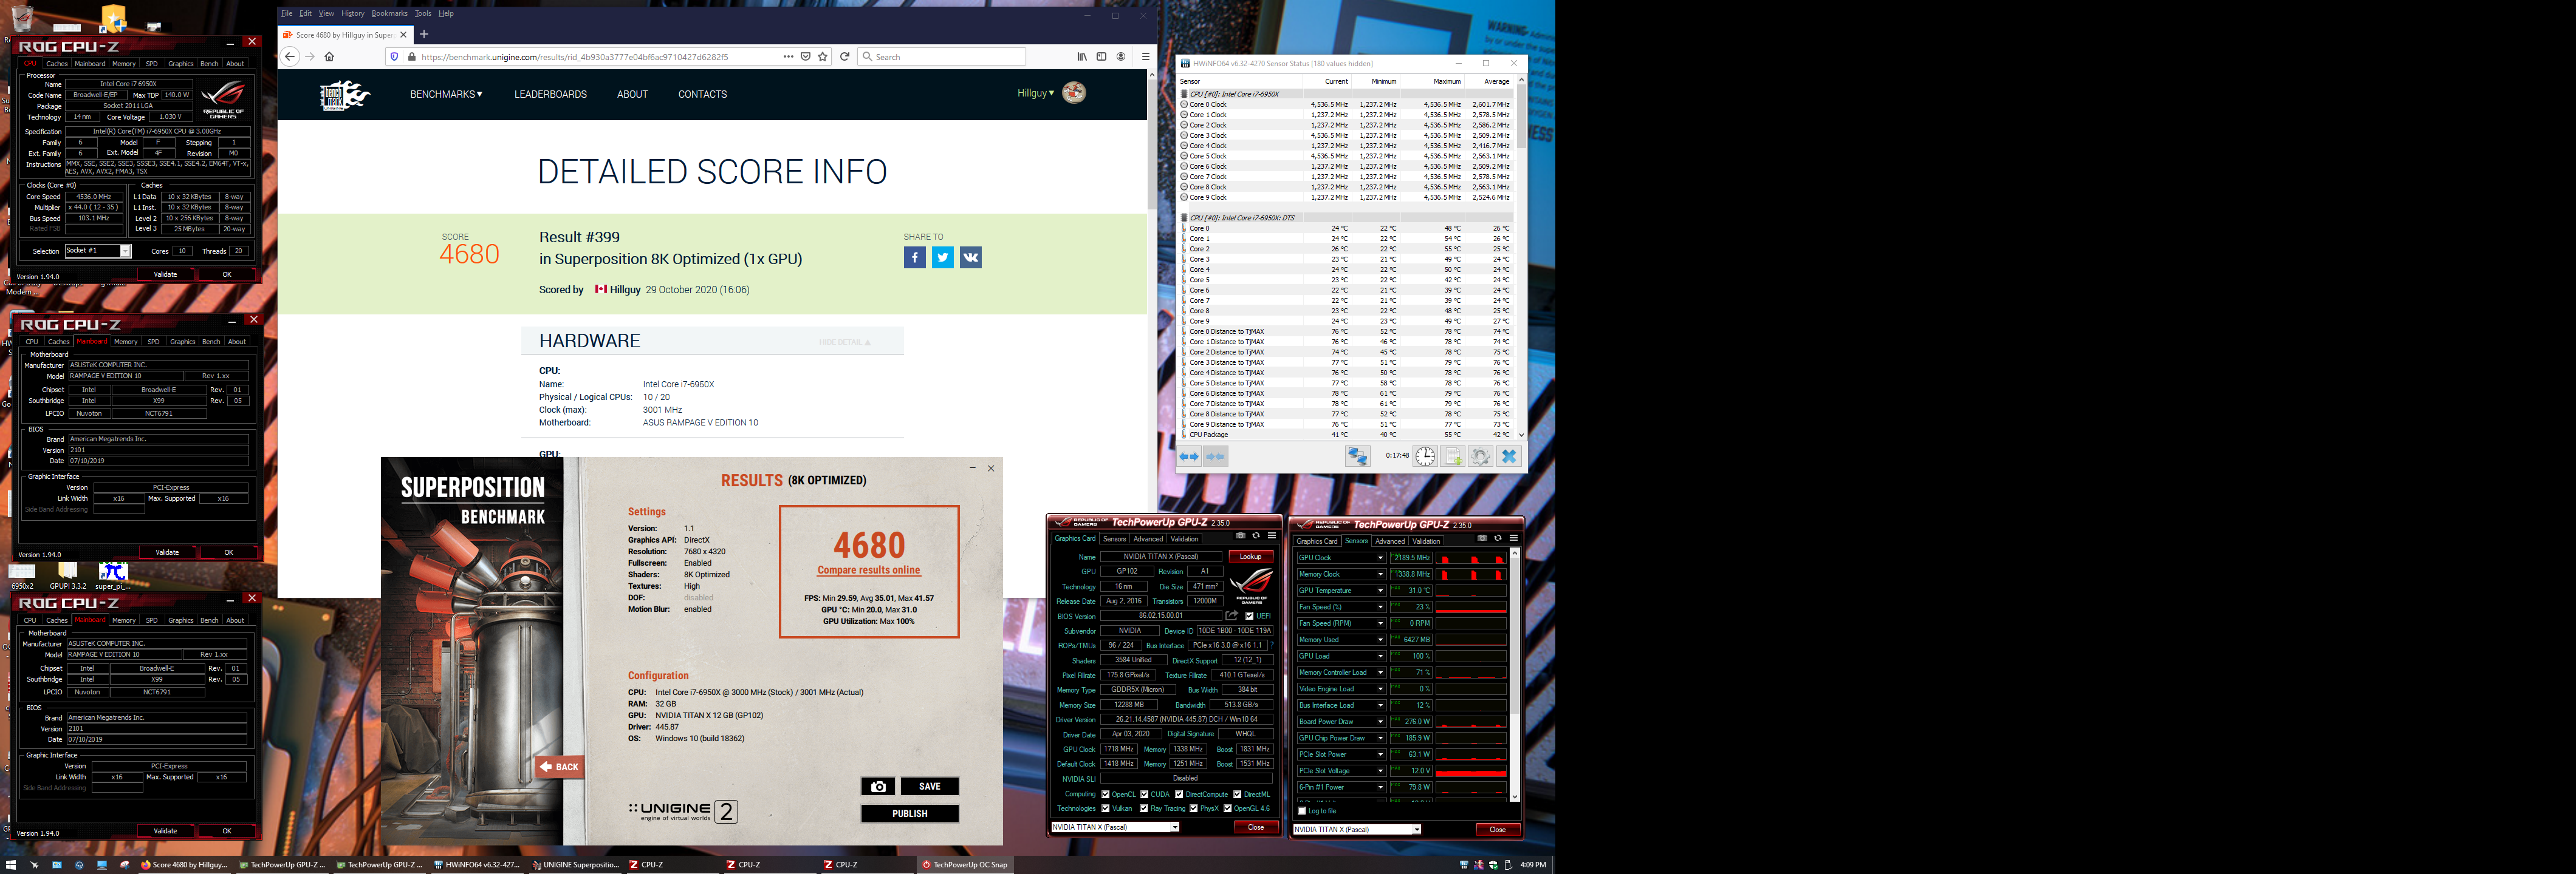Click HWiNFO blue X close sensors icon
Viewport: 2576px width, 874px height.
1509,456
